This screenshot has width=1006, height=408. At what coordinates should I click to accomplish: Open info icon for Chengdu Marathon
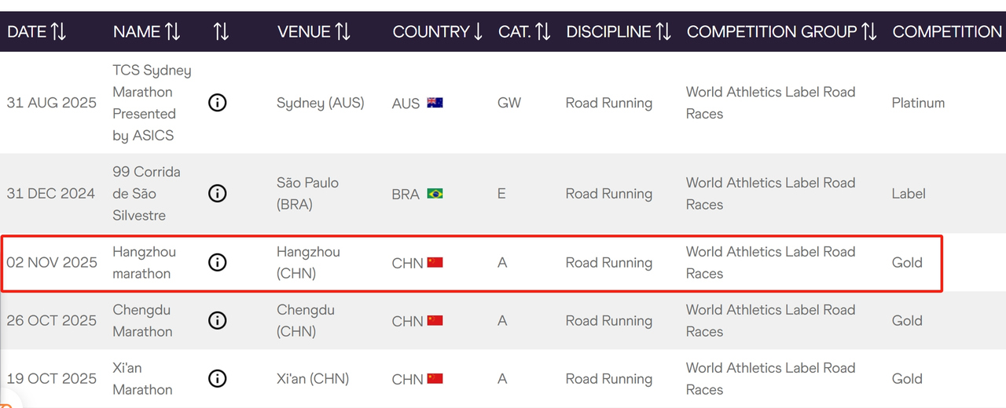[x=218, y=321]
